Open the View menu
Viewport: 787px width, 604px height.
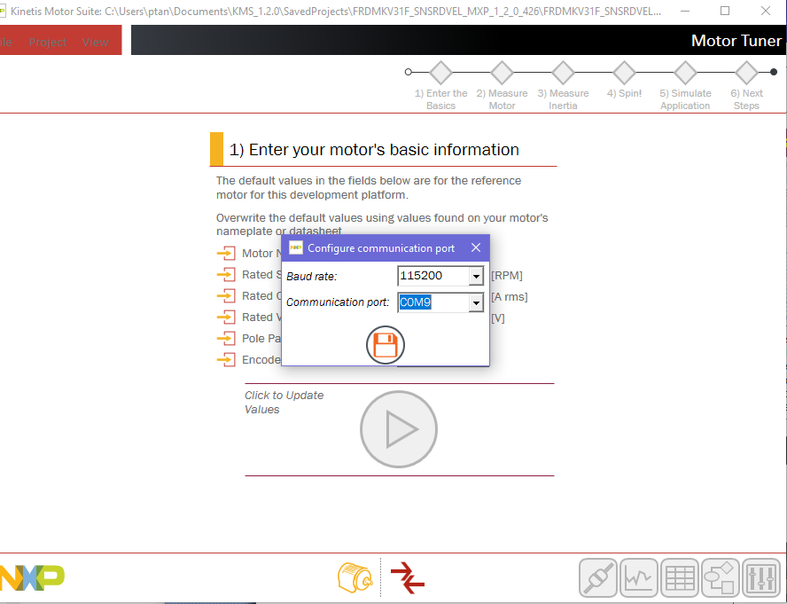(96, 43)
